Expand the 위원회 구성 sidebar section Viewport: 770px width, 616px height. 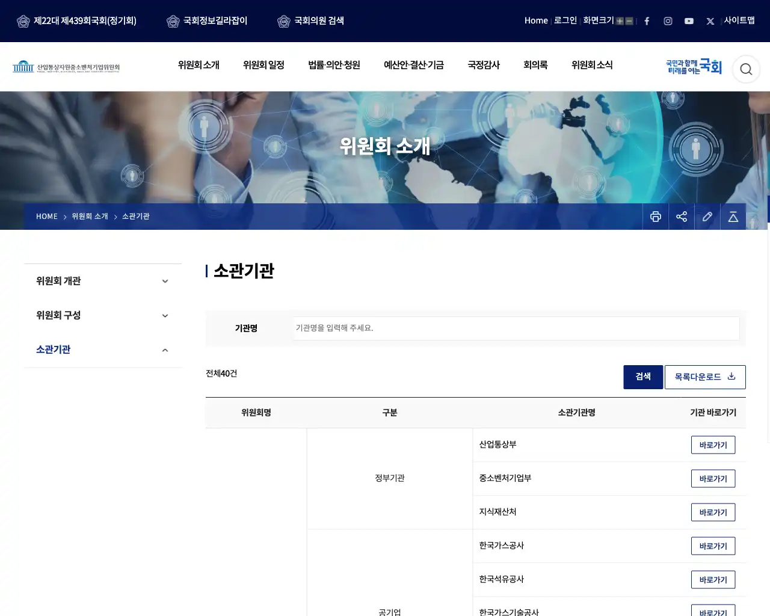pyautogui.click(x=103, y=315)
